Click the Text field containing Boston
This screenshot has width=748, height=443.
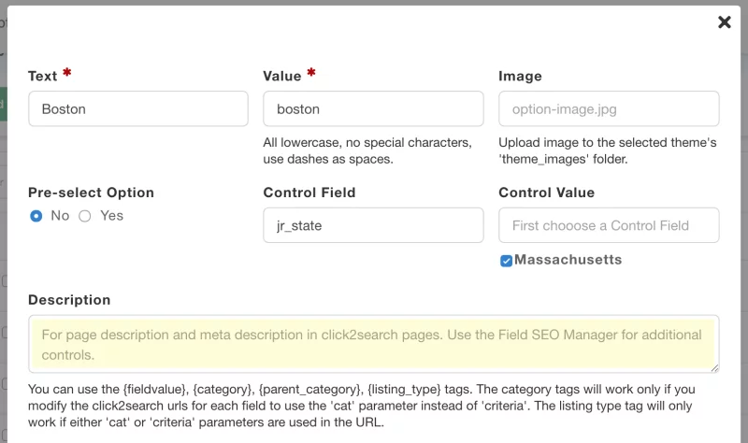click(138, 108)
